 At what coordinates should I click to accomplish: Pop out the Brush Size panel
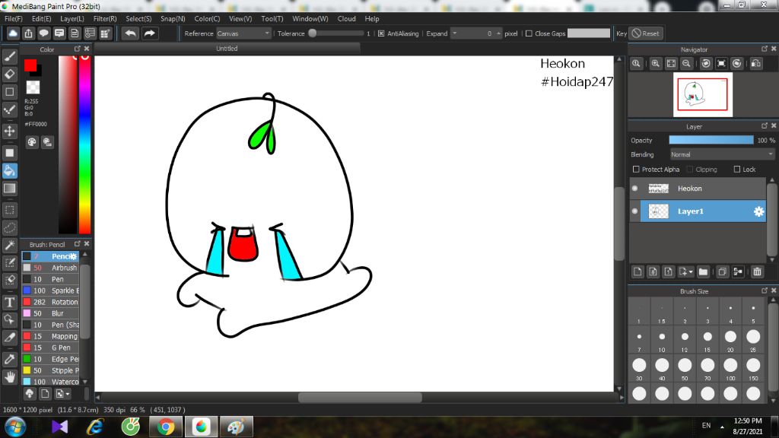pyautogui.click(x=764, y=290)
